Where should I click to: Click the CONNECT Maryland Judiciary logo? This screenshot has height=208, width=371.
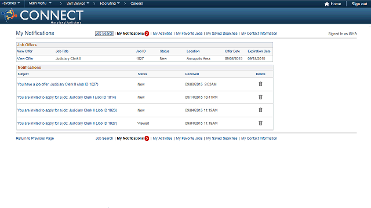(x=42, y=16)
